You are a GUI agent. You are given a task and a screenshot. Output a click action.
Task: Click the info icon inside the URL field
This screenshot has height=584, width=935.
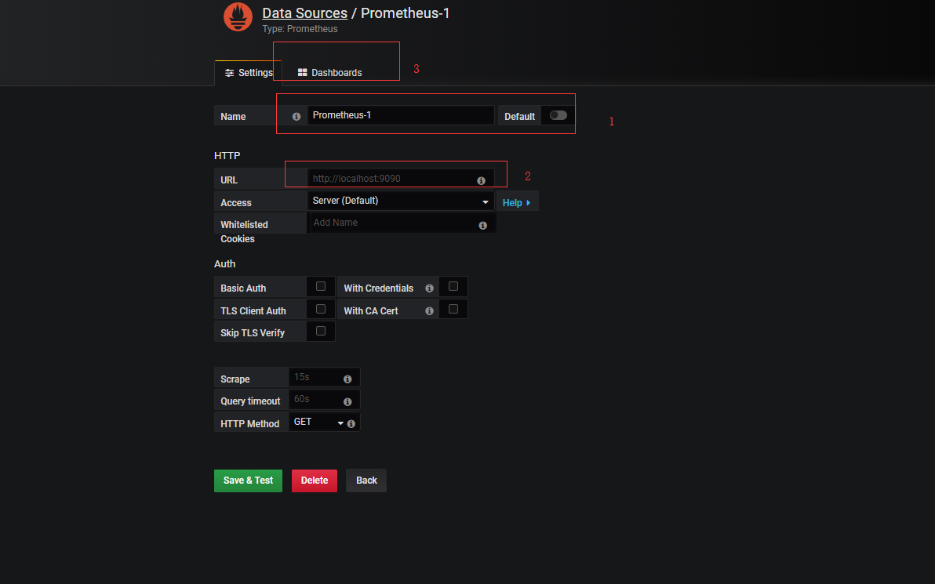pos(481,180)
